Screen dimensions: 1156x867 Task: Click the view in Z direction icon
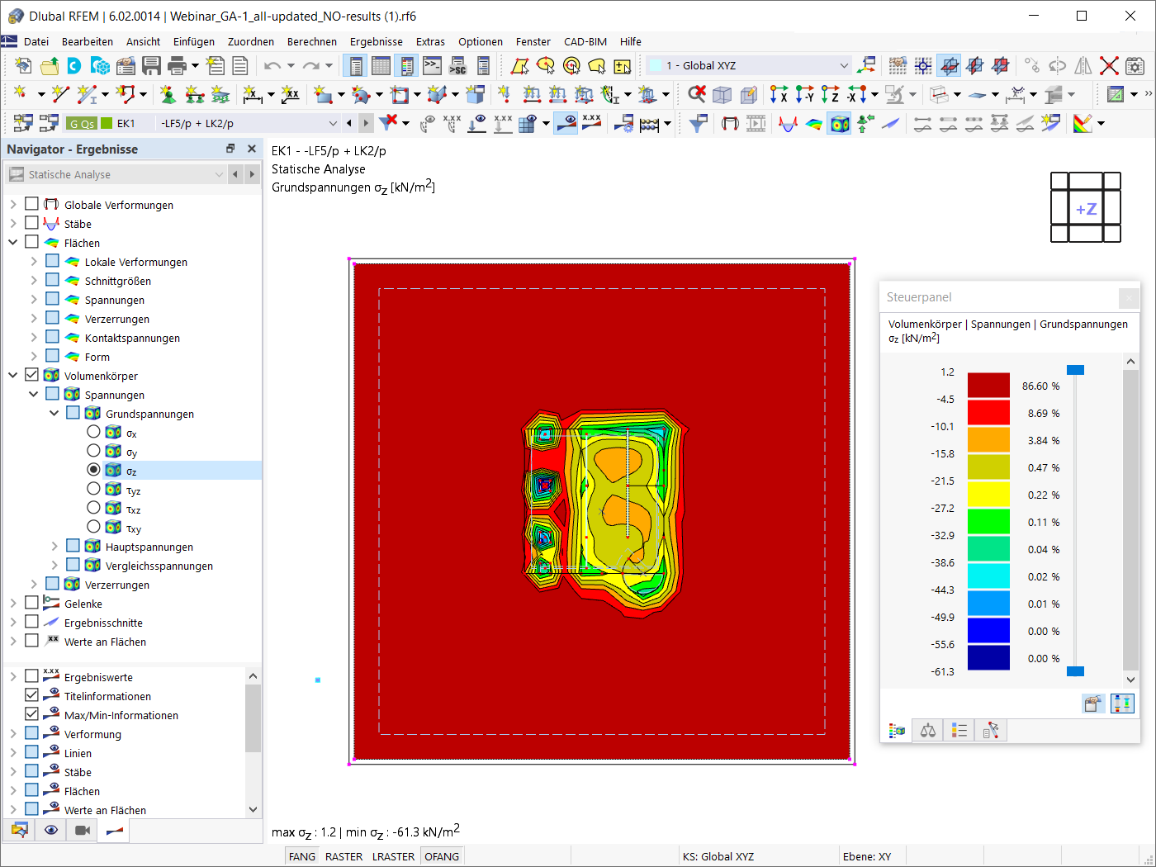point(830,94)
